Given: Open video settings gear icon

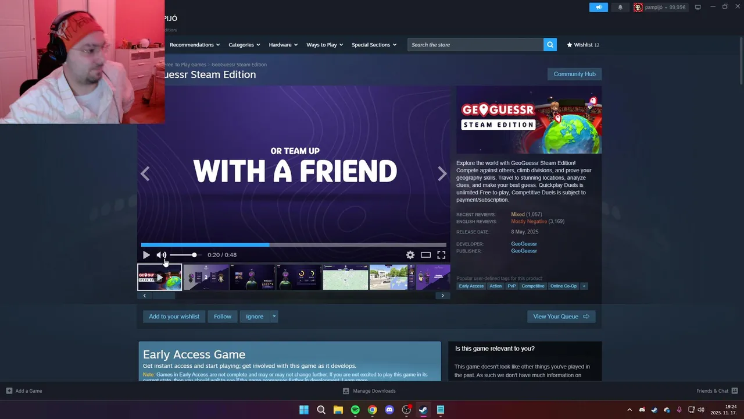Looking at the screenshot, I should pyautogui.click(x=410, y=255).
